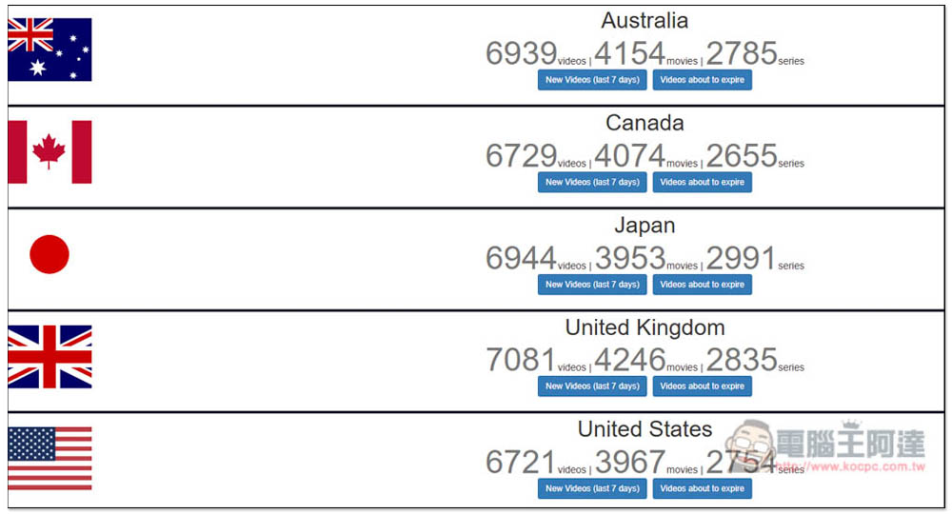952x514 pixels.
Task: Open Australia's New Videos (last 7 days)
Action: pyautogui.click(x=592, y=80)
